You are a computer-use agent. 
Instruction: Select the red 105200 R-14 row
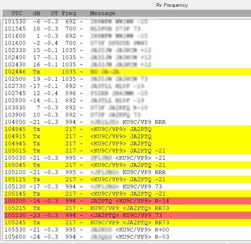point(127,201)
